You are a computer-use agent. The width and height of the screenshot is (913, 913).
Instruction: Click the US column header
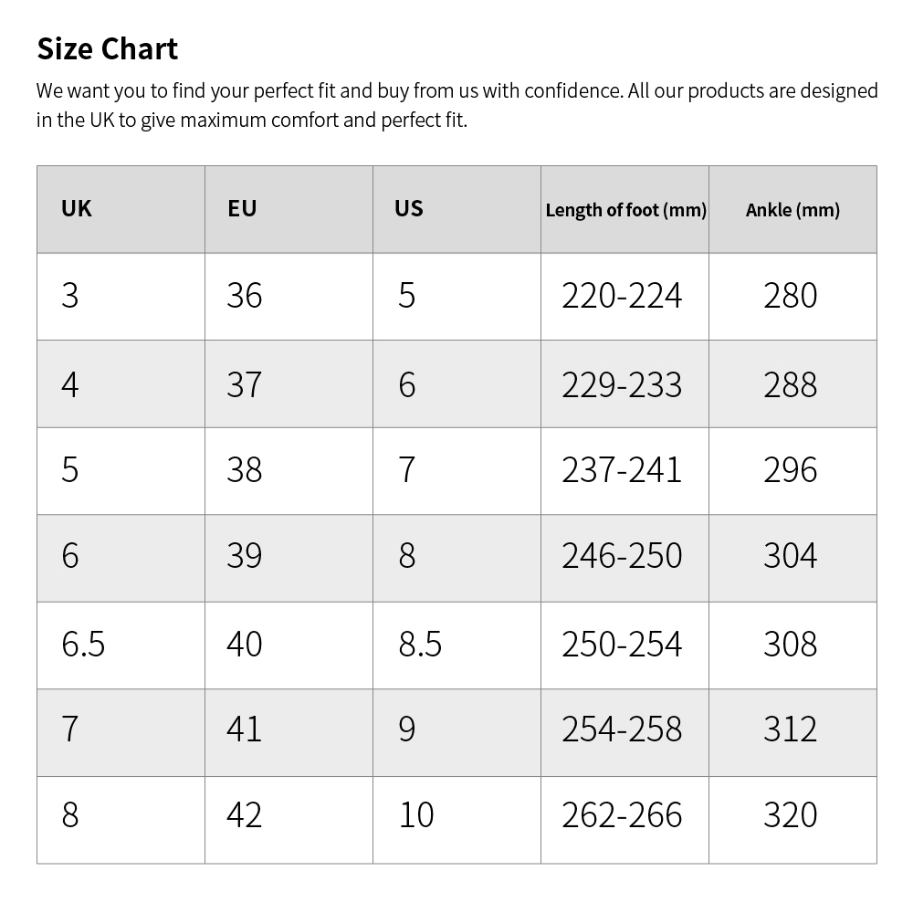click(x=409, y=209)
